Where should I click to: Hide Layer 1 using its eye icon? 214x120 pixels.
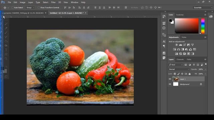pos(170,79)
